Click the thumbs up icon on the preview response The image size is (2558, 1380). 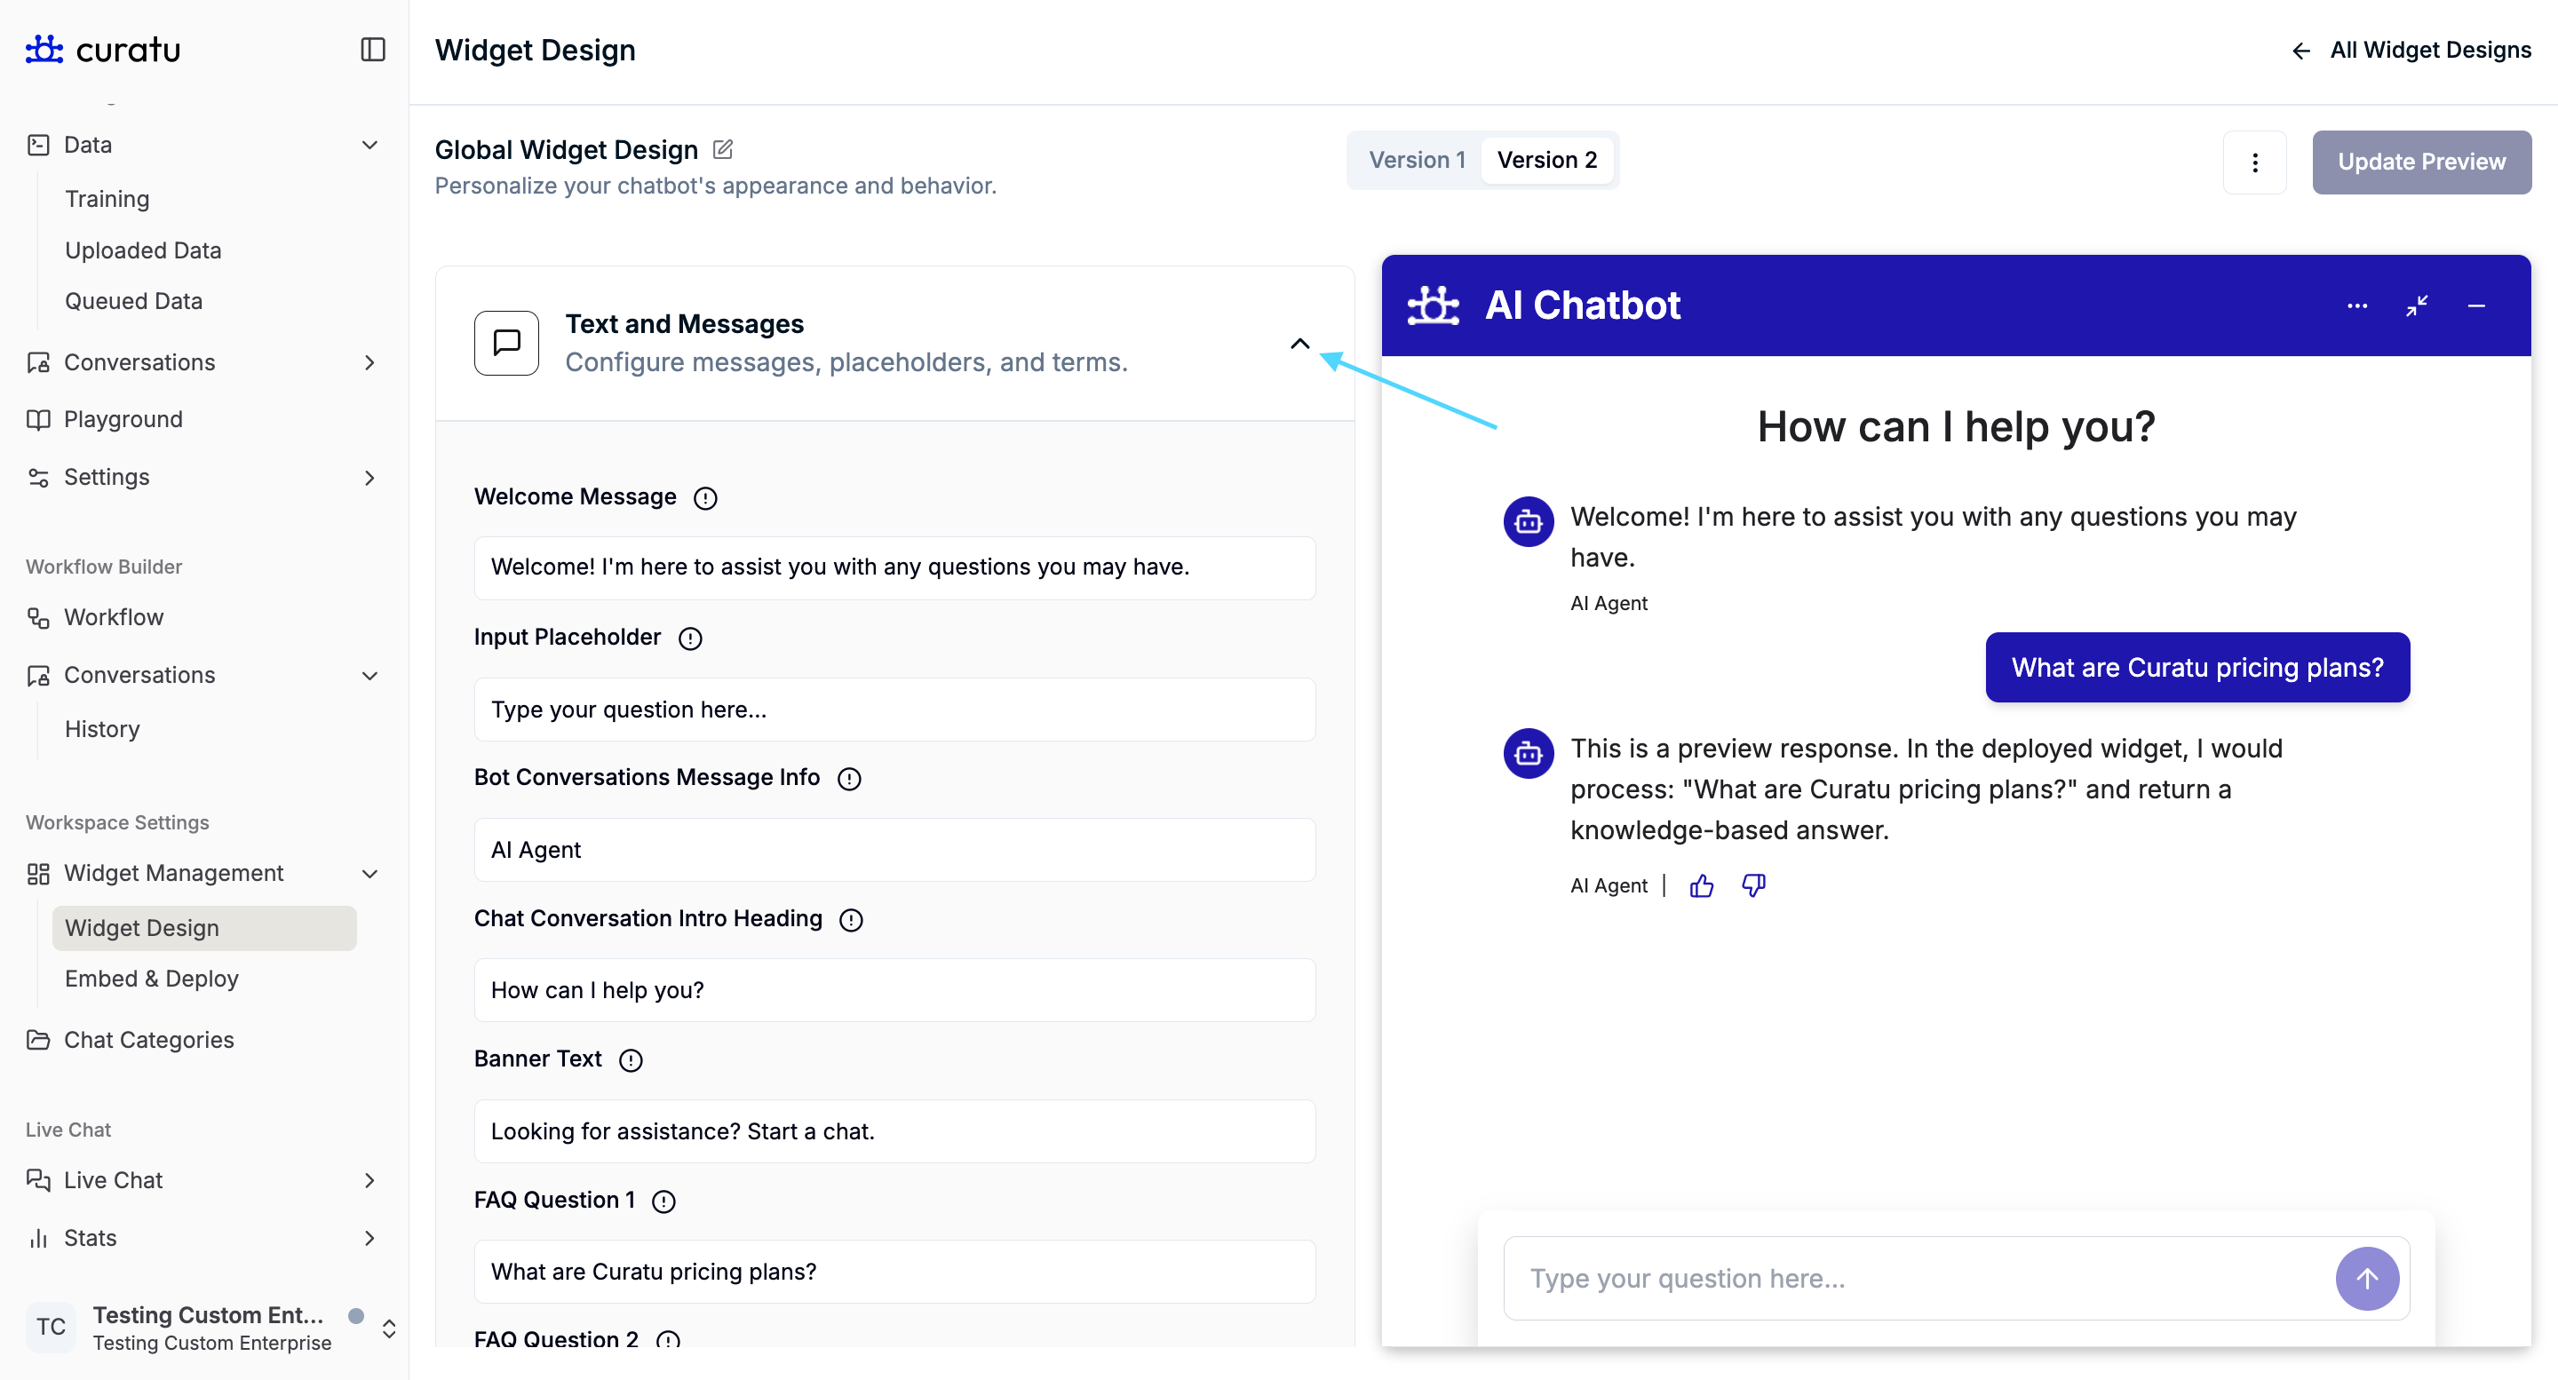(x=1701, y=885)
